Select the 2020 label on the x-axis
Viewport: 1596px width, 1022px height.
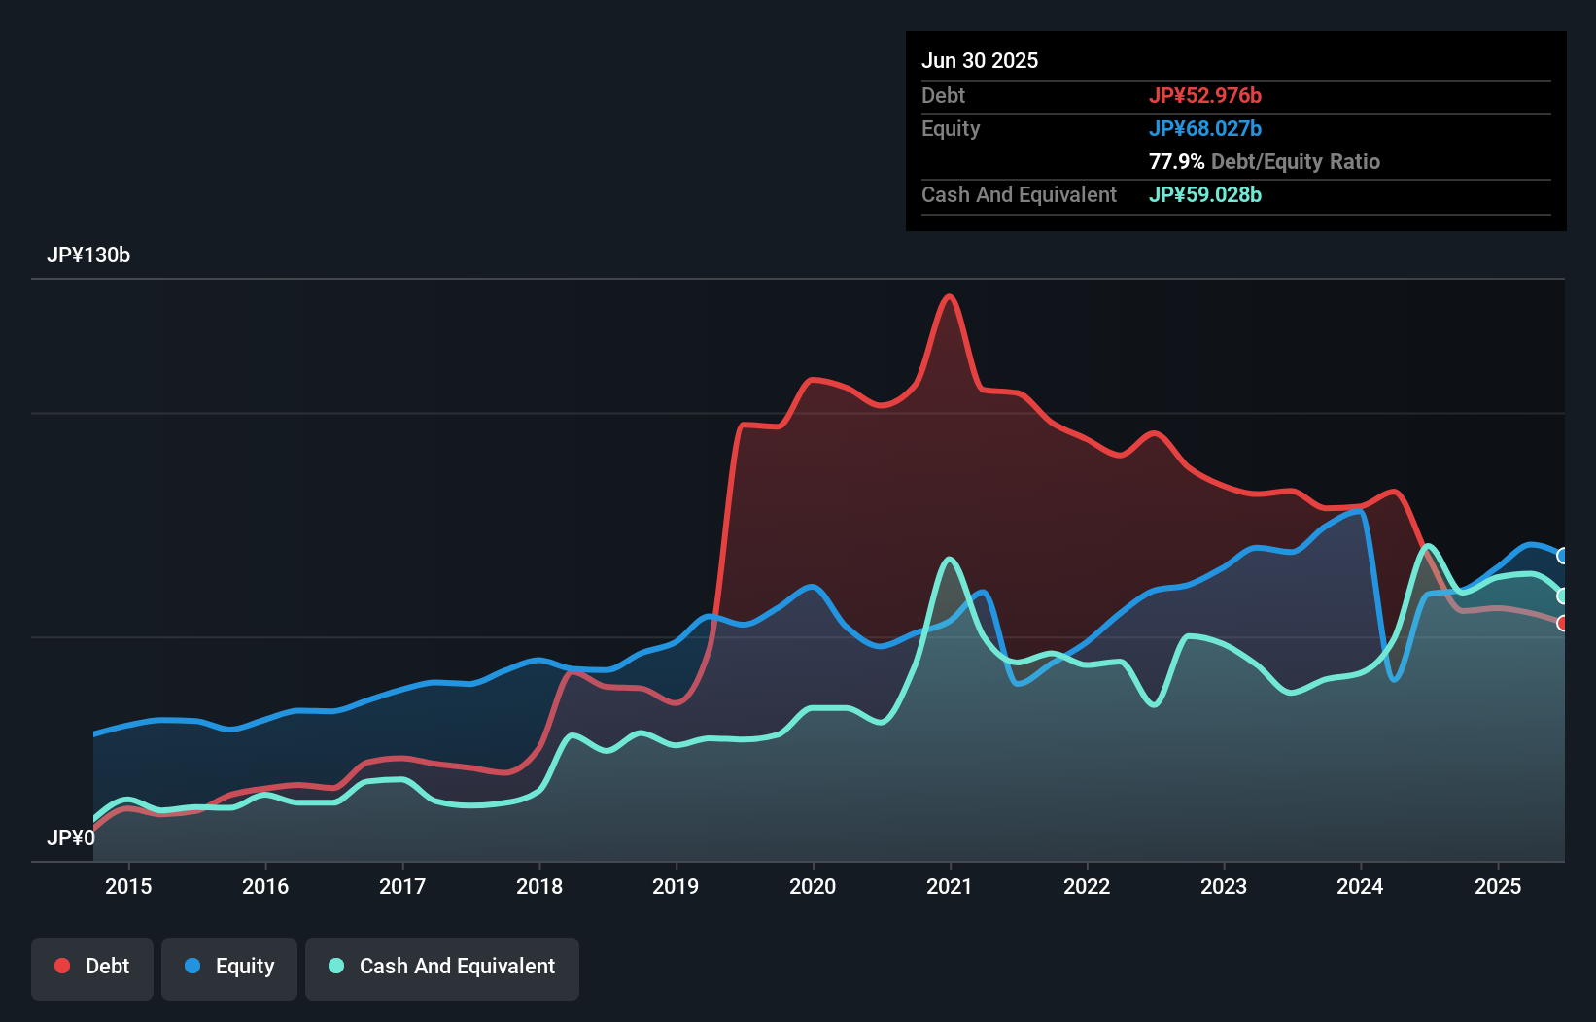click(814, 886)
